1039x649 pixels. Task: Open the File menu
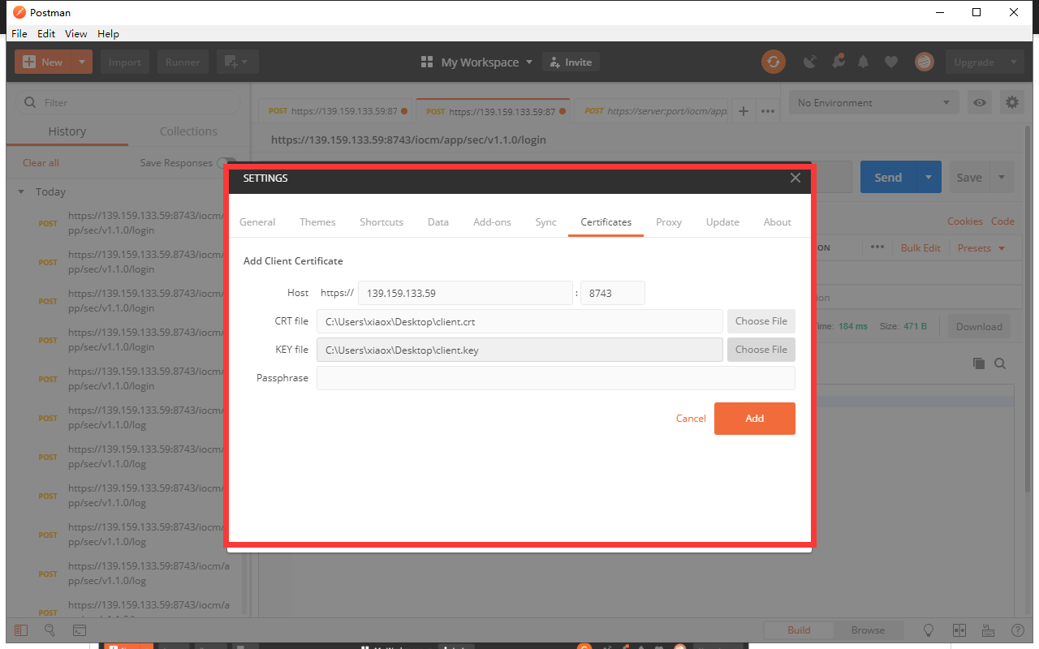point(19,34)
